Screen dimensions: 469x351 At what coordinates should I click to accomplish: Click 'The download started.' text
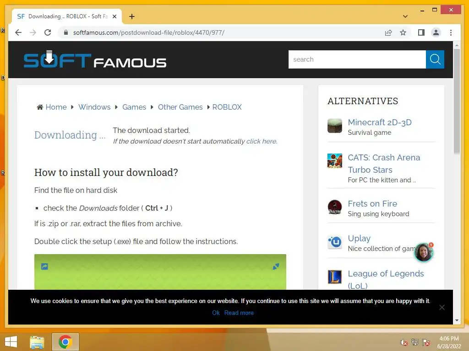(x=151, y=130)
